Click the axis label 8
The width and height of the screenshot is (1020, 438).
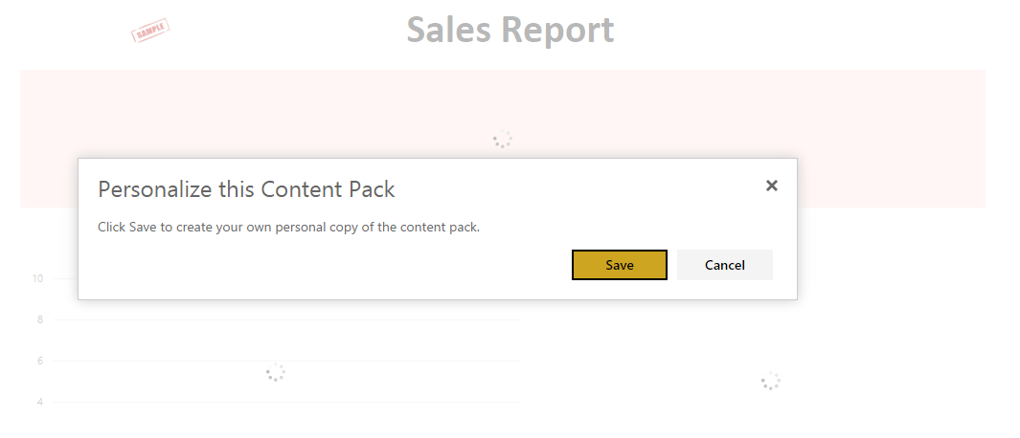(39, 319)
